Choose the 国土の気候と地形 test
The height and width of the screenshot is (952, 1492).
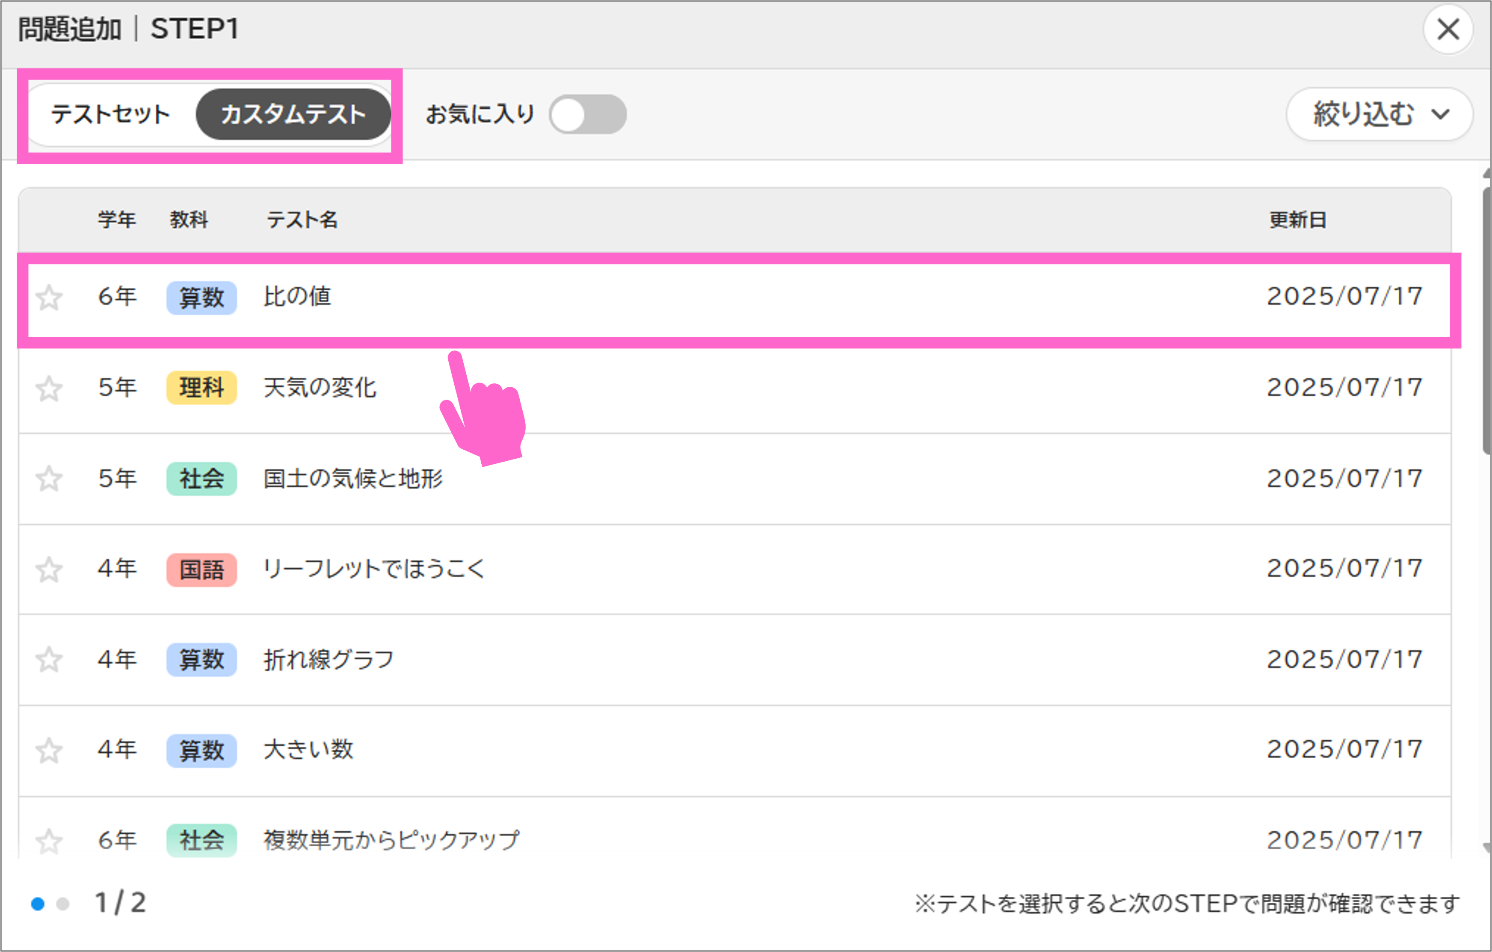pyautogui.click(x=353, y=478)
